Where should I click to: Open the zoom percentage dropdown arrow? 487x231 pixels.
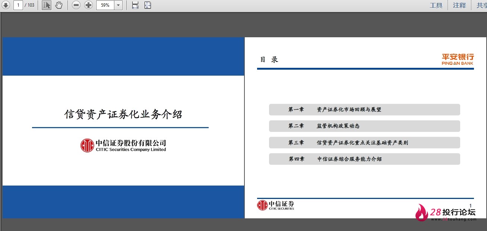click(x=118, y=5)
